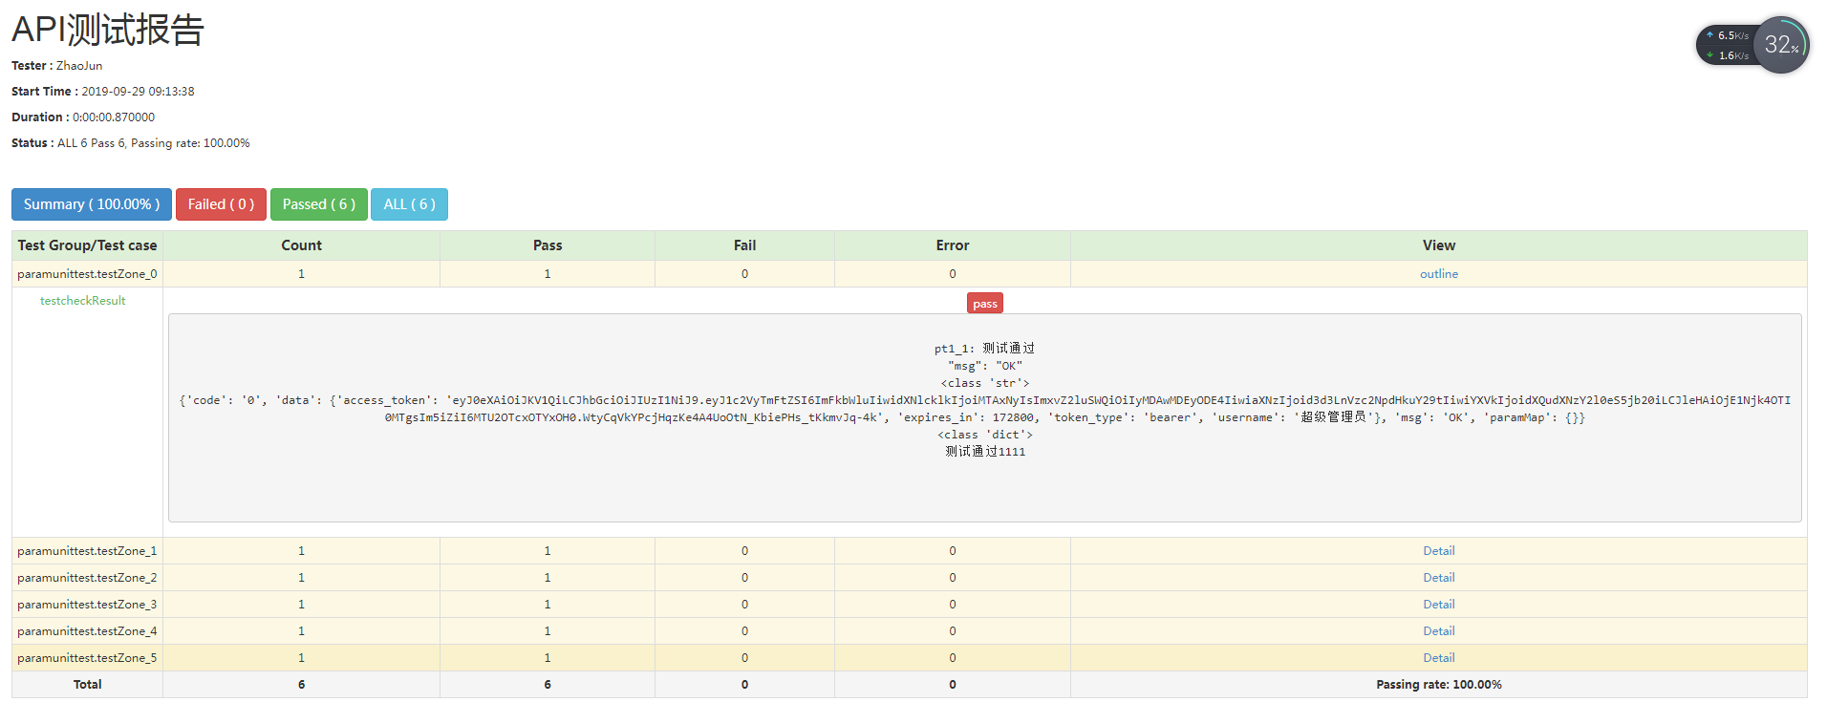Click the access_token JSON output line
This screenshot has height=724, width=1827.
pos(985,409)
